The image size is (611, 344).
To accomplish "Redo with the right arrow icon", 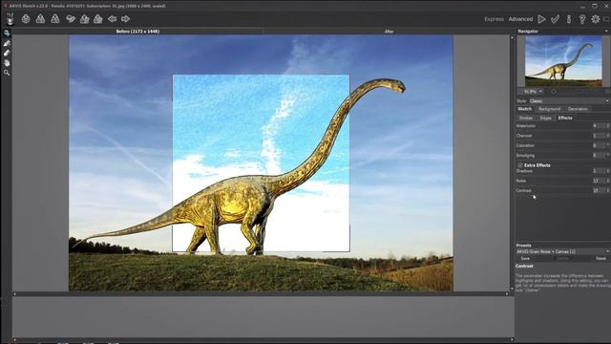I will (x=125, y=19).
